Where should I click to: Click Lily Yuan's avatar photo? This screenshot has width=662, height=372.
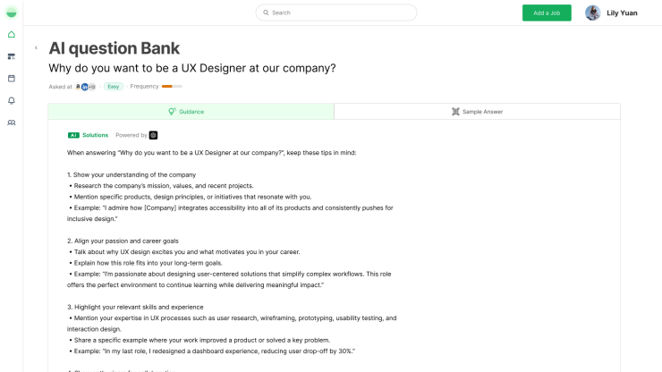[x=592, y=13]
